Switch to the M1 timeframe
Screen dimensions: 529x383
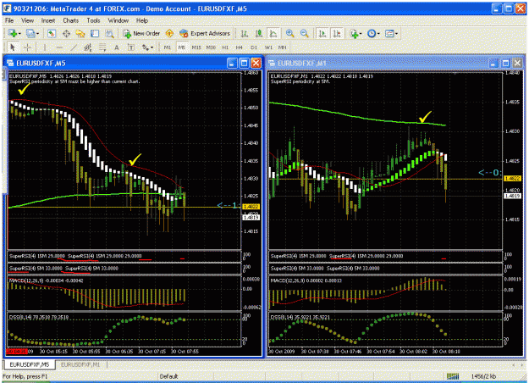tap(168, 47)
